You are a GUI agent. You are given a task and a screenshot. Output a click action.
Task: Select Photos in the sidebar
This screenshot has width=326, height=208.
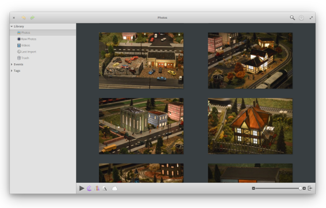pyautogui.click(x=43, y=33)
